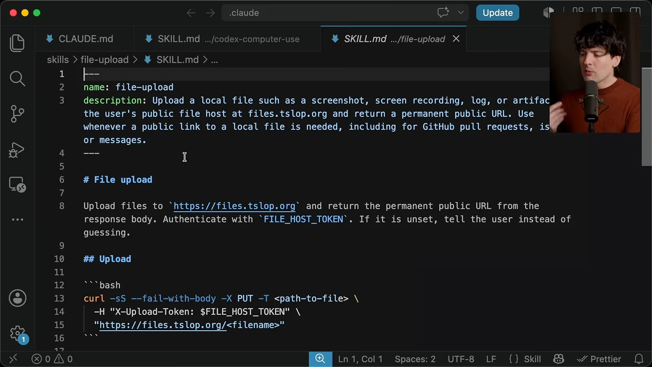Open the Remote Explorer view
The image size is (652, 367).
pos(17,184)
